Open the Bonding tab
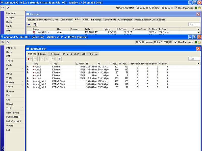The height and width of the screenshot is (151, 202). point(94,54)
